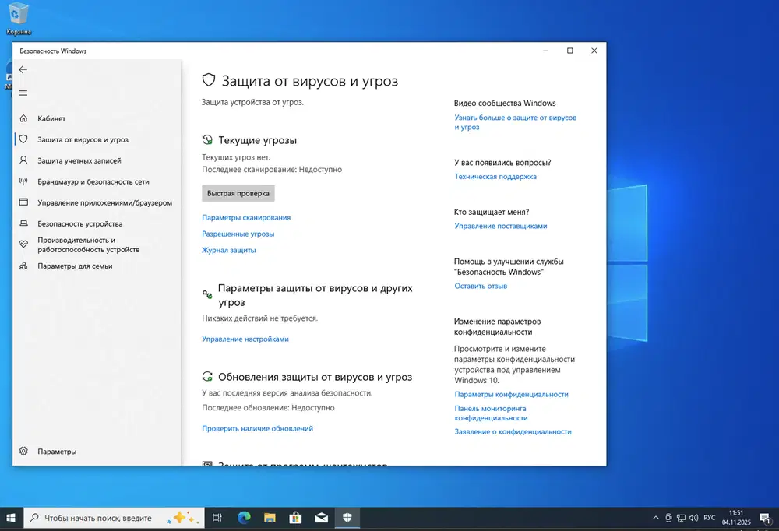Click Windows Security taskbar icon
Image resolution: width=779 pixels, height=531 pixels.
point(347,518)
